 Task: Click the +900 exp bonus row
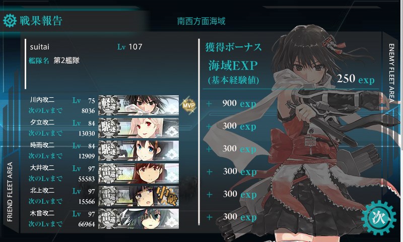(x=231, y=104)
